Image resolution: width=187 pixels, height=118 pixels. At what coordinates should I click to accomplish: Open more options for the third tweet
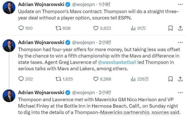pyautogui.click(x=180, y=93)
